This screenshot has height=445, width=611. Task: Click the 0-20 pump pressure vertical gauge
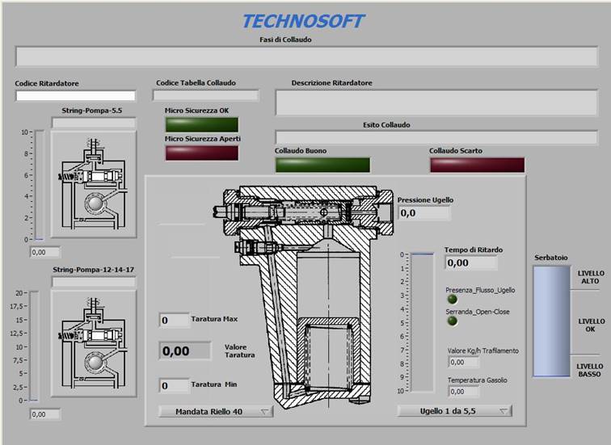point(34,346)
